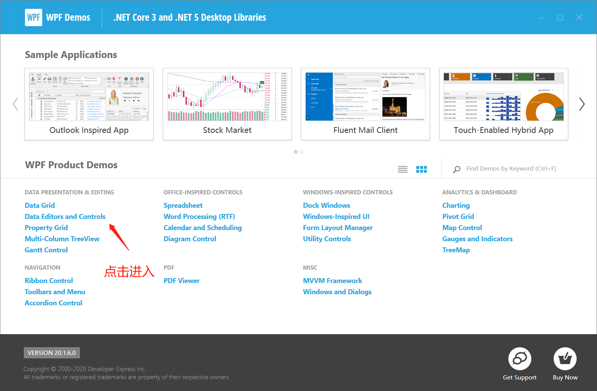
Task: Go to previous sample applications page
Action: coord(15,104)
